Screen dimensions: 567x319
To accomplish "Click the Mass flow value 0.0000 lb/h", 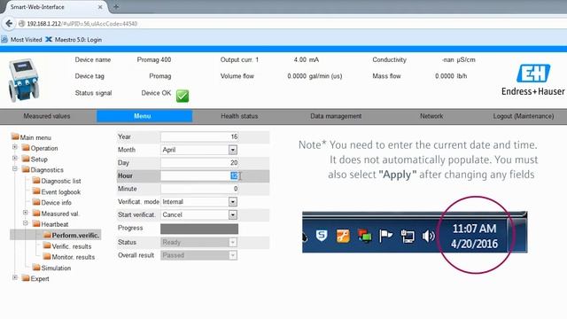I will coord(451,76).
